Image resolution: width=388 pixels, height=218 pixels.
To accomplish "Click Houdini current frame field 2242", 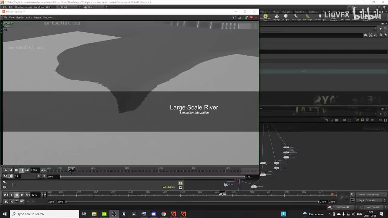I will click(x=35, y=195).
